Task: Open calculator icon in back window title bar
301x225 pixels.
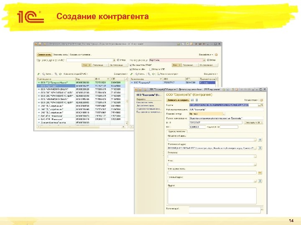Action: pos(187,44)
